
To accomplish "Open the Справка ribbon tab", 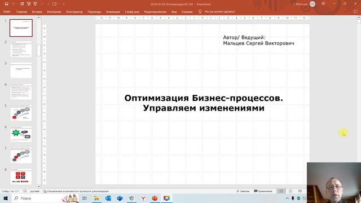I will click(x=187, y=12).
